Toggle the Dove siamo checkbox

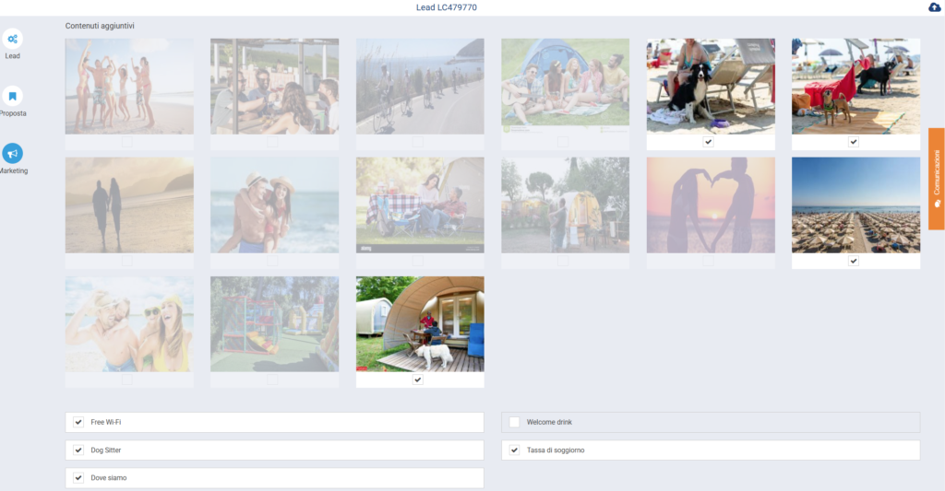tap(78, 478)
